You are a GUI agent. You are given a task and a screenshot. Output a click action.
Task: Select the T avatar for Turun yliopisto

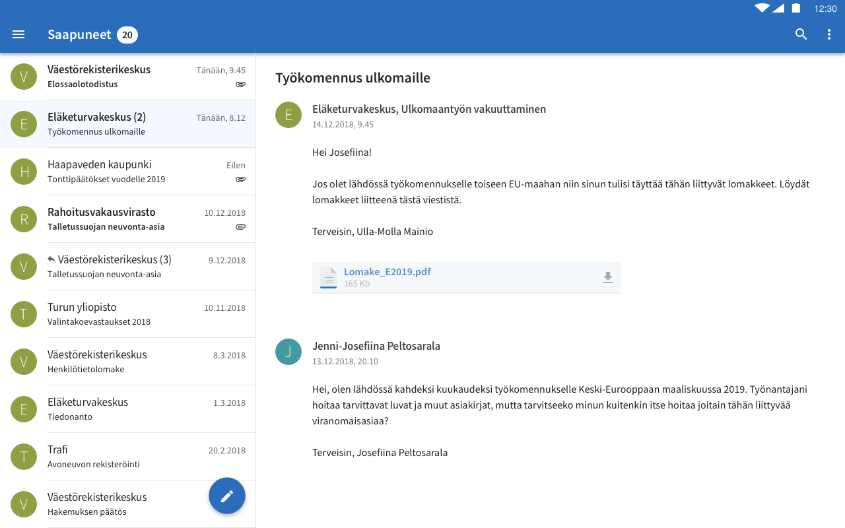click(24, 314)
